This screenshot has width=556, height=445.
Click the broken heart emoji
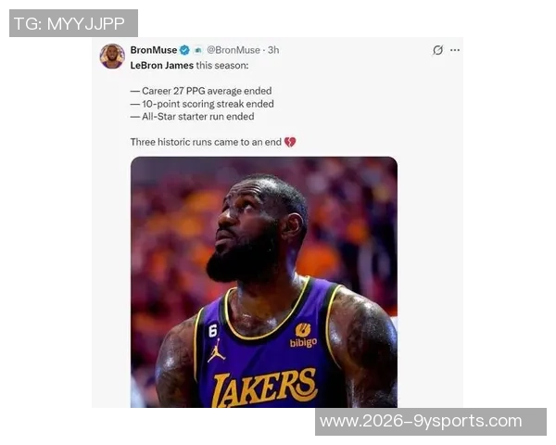coord(290,142)
